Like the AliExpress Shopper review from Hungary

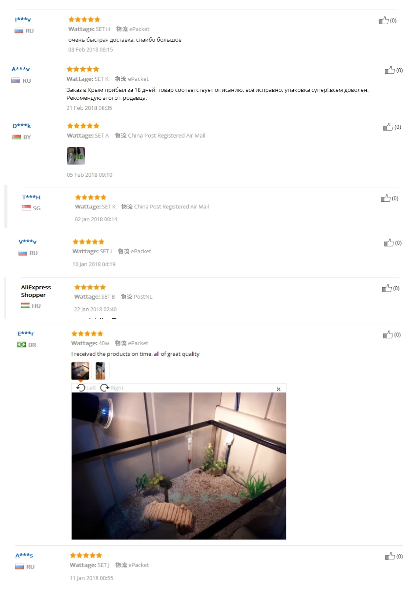click(387, 288)
